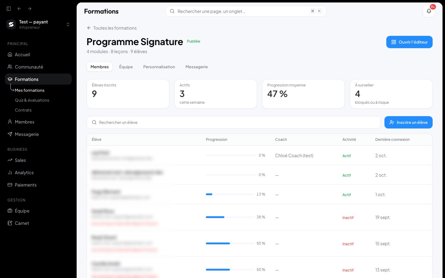Click the Communauté people icon
Image resolution: width=445 pixels, height=278 pixels.
[x=10, y=67]
